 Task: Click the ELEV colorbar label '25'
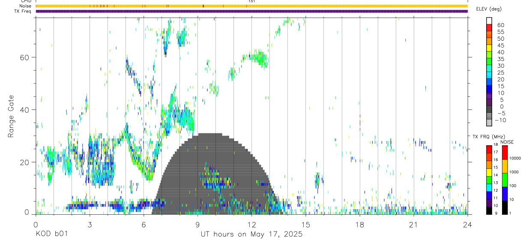(501, 72)
